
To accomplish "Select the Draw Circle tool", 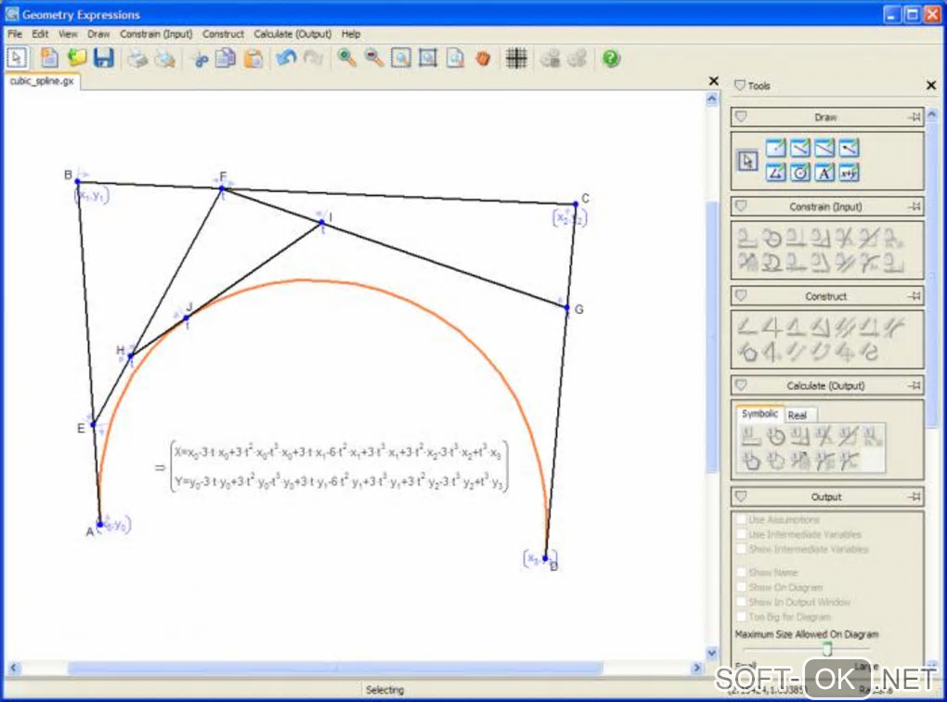I will pos(800,173).
